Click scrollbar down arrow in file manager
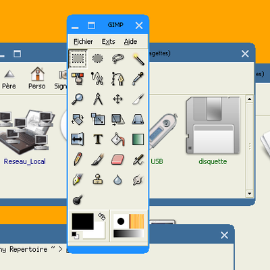This screenshot has width=270, height=270. 249,194
